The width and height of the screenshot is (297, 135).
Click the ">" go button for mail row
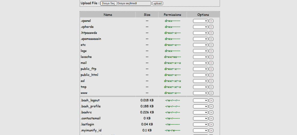(x=211, y=63)
